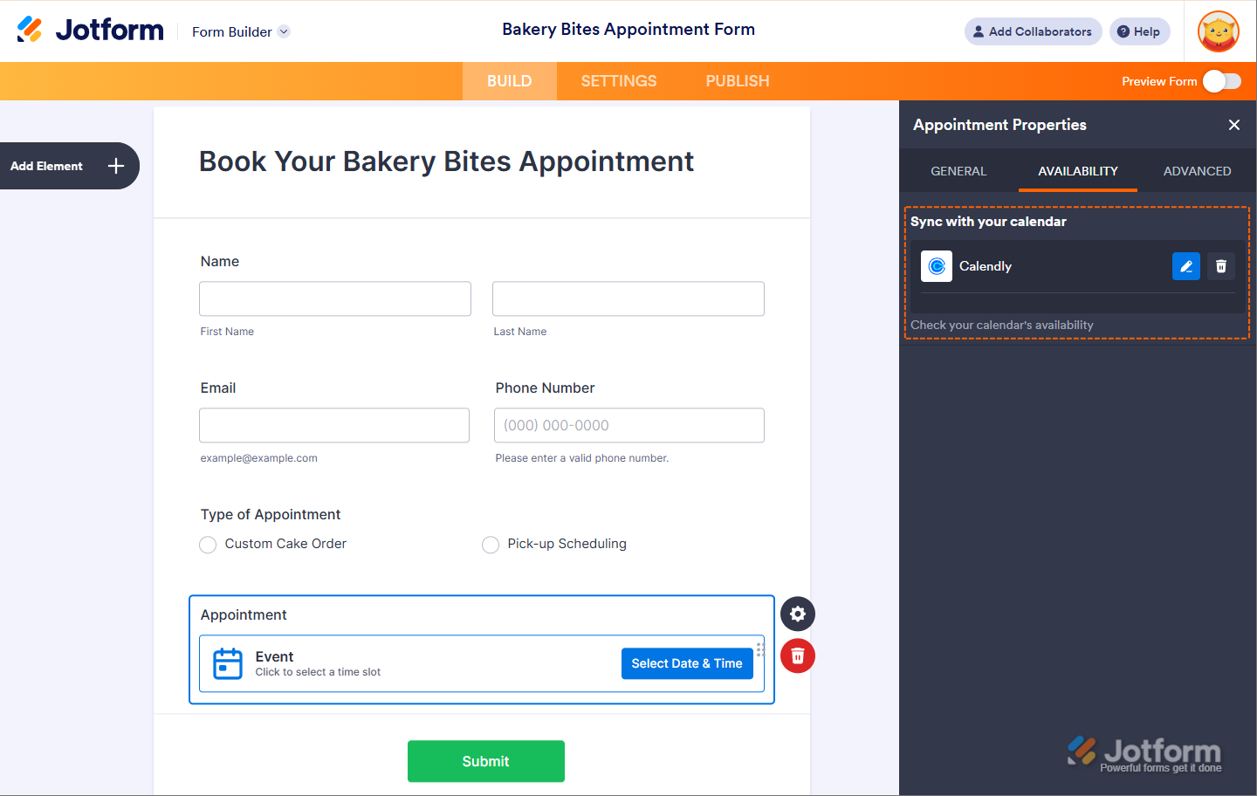Select the Pick-up Scheduling radio button

point(491,545)
